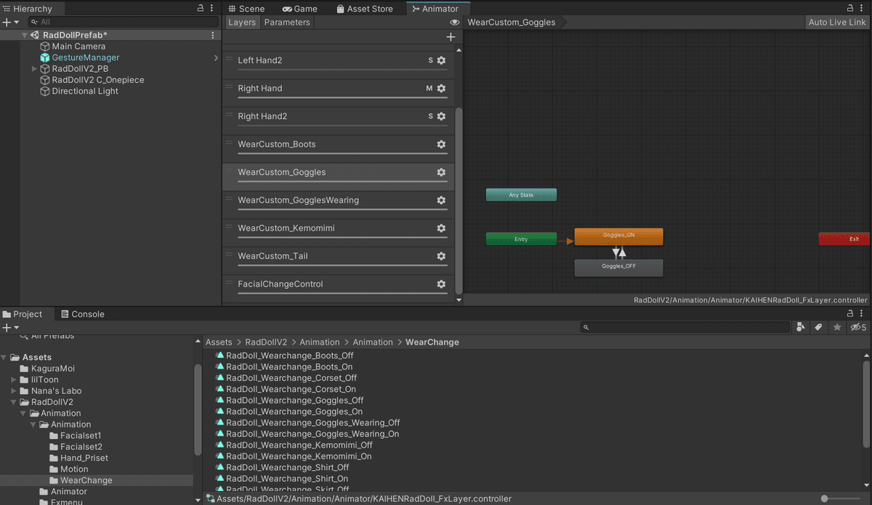The image size is (872, 505).
Task: Click the create plus icon in Hierarchy
Action: pos(7,22)
